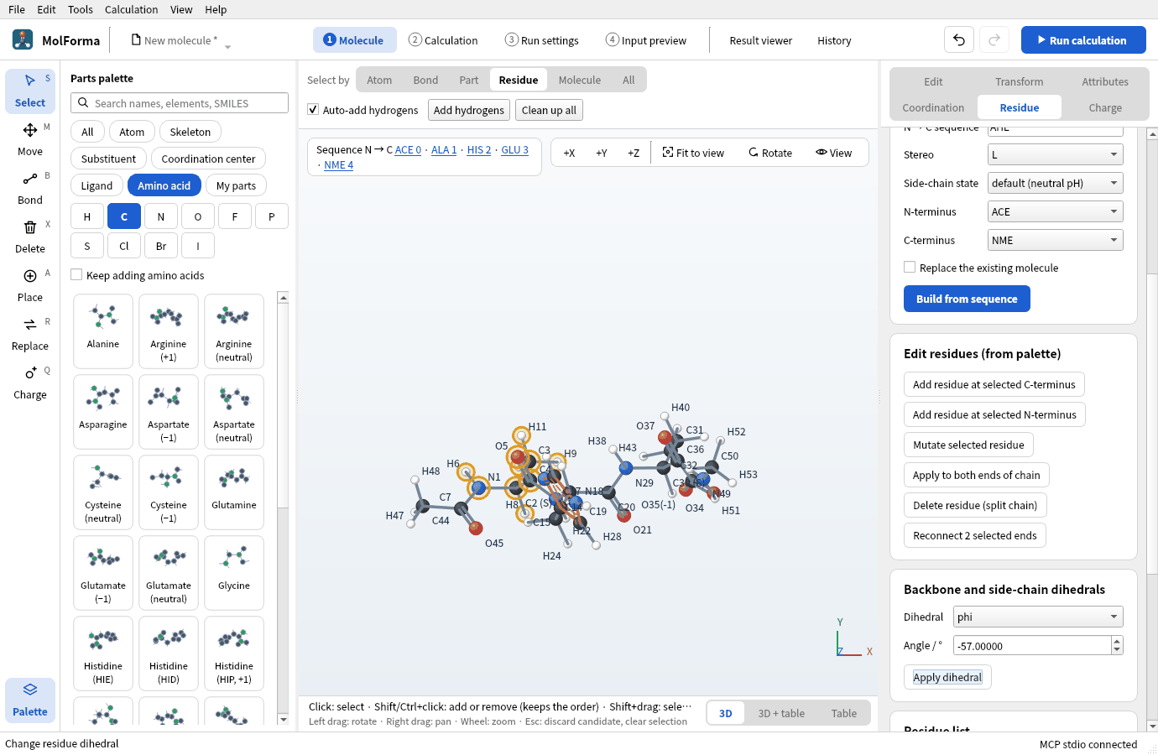Open Side-chain state dropdown

[x=1056, y=183]
